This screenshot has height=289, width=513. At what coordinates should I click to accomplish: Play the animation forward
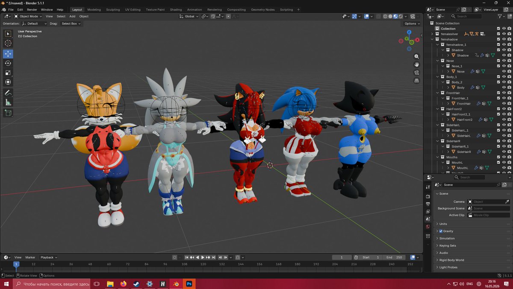click(203, 257)
